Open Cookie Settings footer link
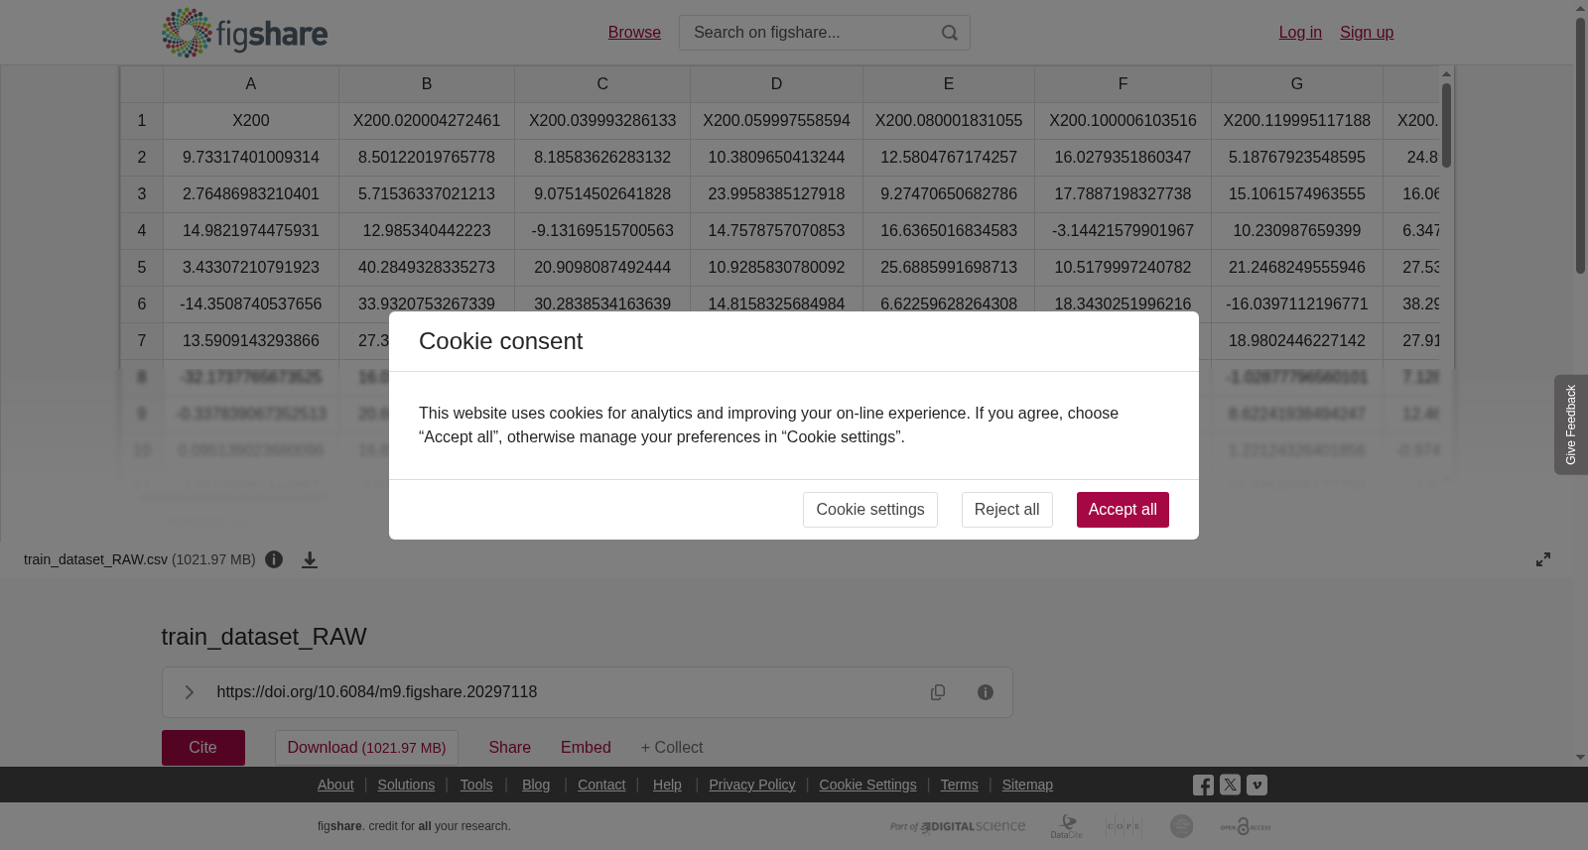1588x850 pixels. (x=867, y=785)
